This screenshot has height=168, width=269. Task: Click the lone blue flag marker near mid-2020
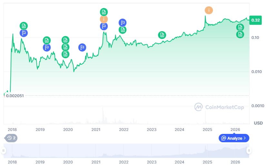coord(82,47)
